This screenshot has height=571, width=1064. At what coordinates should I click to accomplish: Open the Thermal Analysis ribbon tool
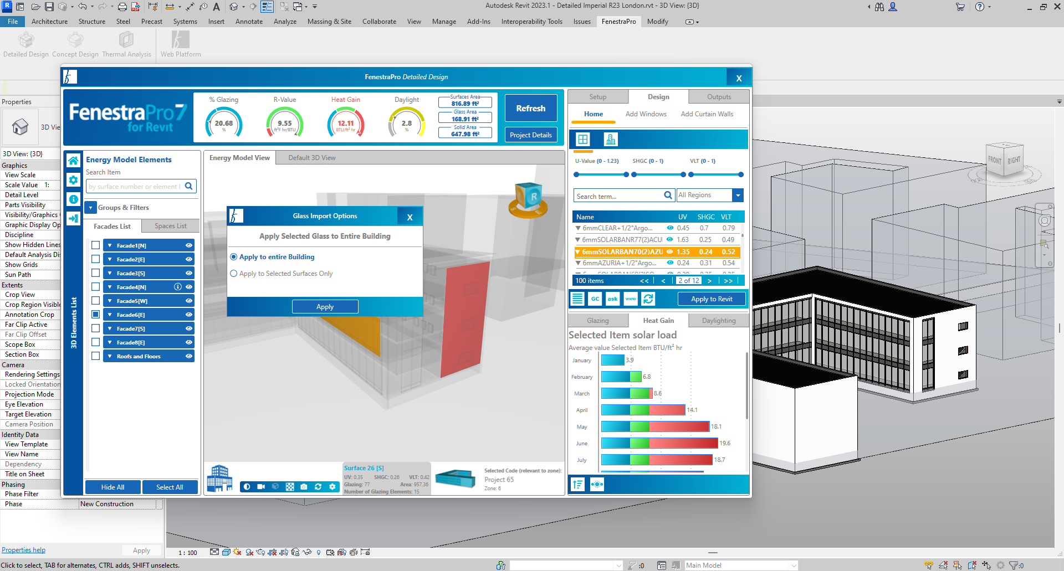pos(126,44)
